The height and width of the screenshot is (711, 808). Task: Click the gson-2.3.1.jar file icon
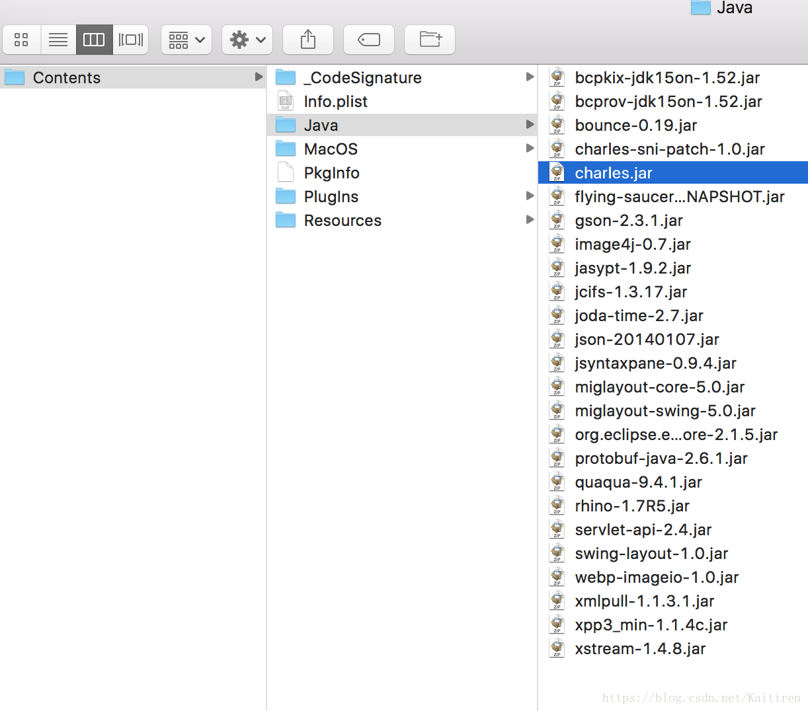557,220
